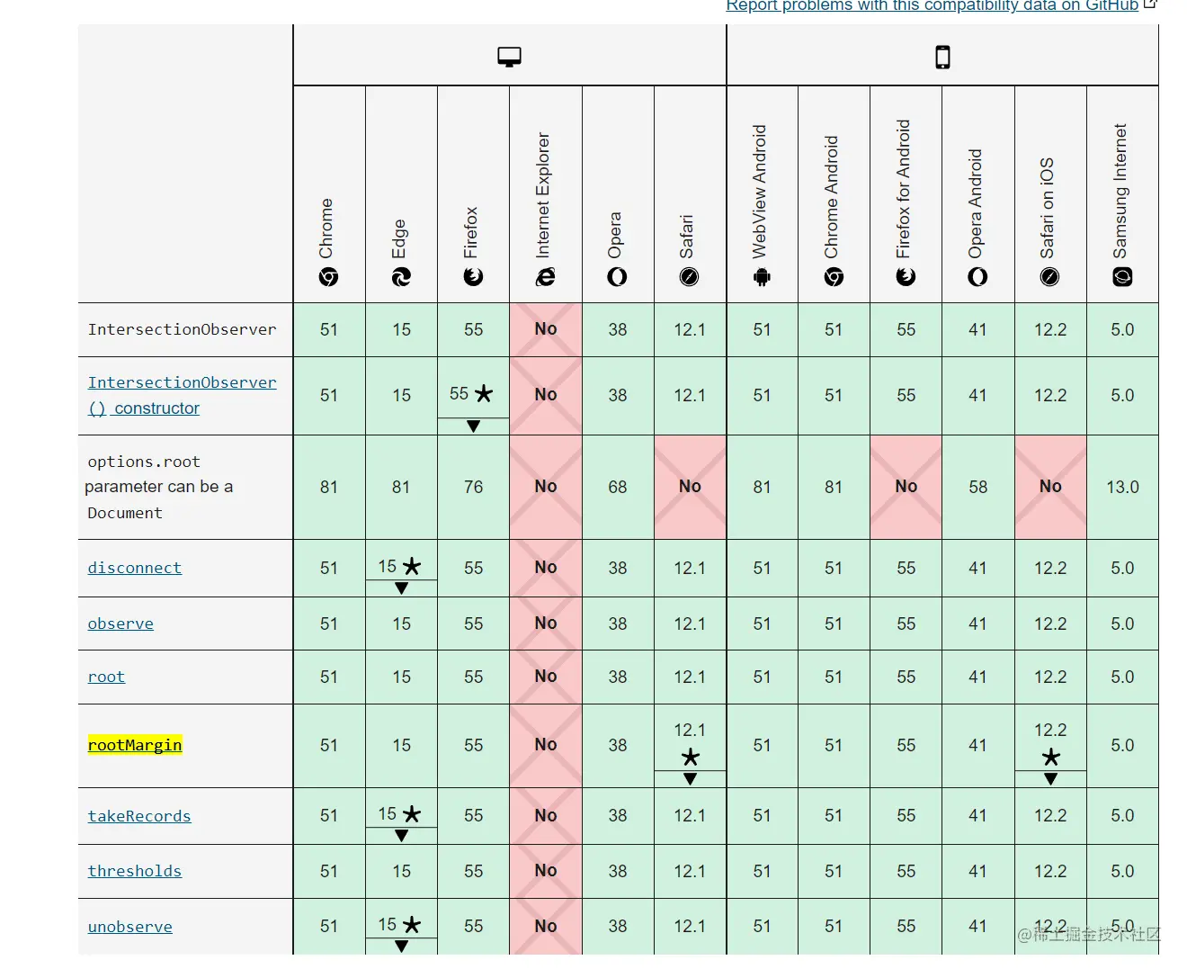Click Opera Android 58 cell
The width and height of the screenshot is (1187, 969).
pyautogui.click(x=977, y=487)
